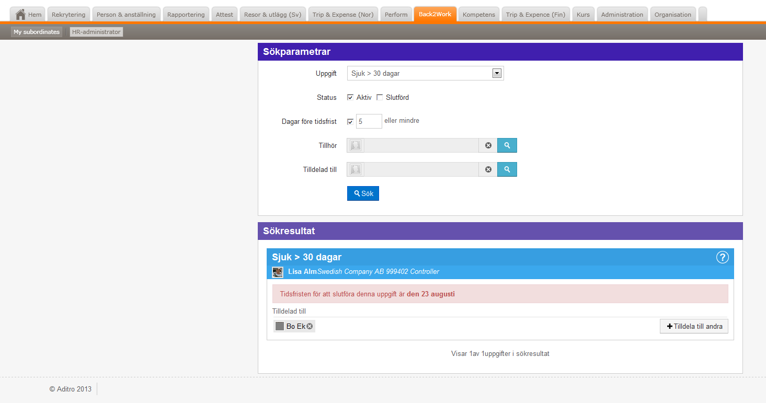Click the © Aditro 2013 footer text

click(71, 389)
